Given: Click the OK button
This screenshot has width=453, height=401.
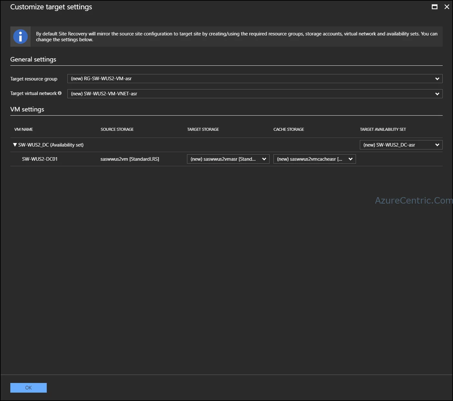Looking at the screenshot, I should click(28, 388).
